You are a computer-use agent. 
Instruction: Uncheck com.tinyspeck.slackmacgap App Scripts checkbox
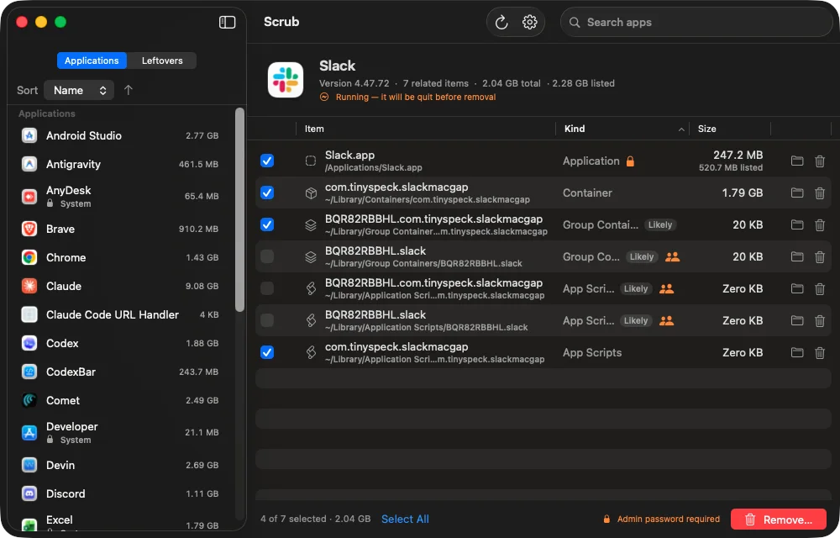pyautogui.click(x=267, y=352)
